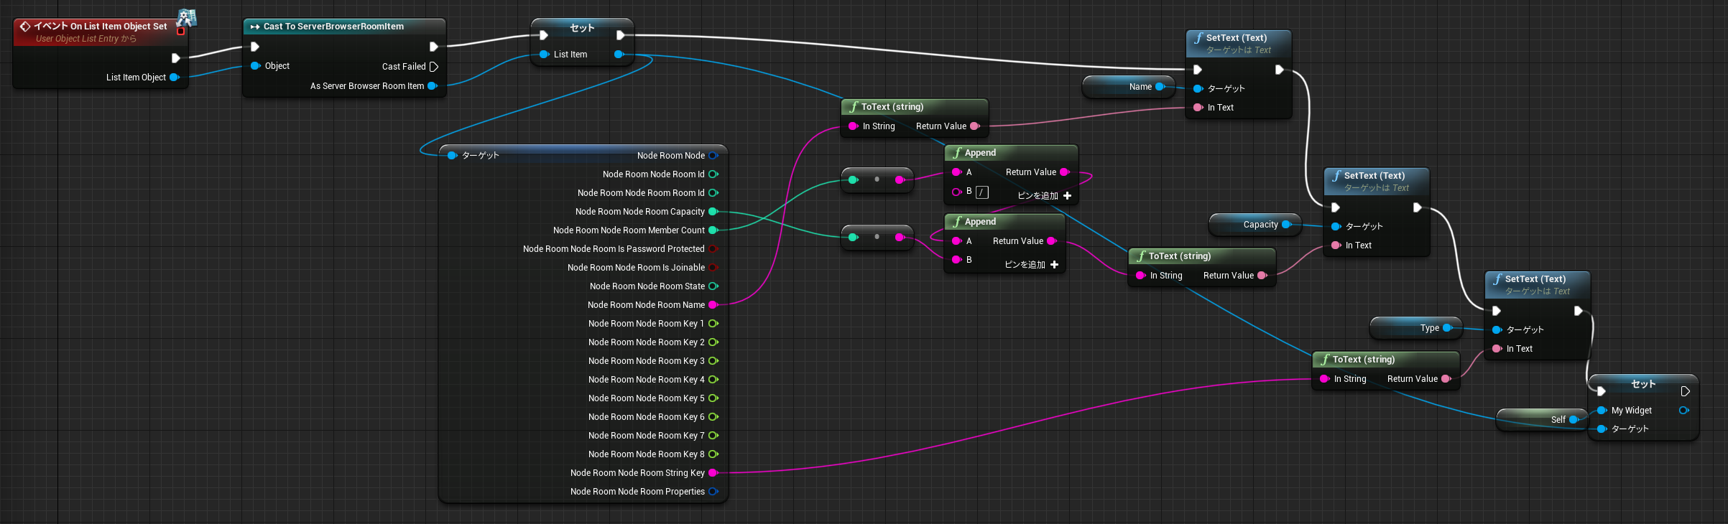Click the ターゲット pin below My Widget
Screen dimensions: 1728x524
[1602, 429]
